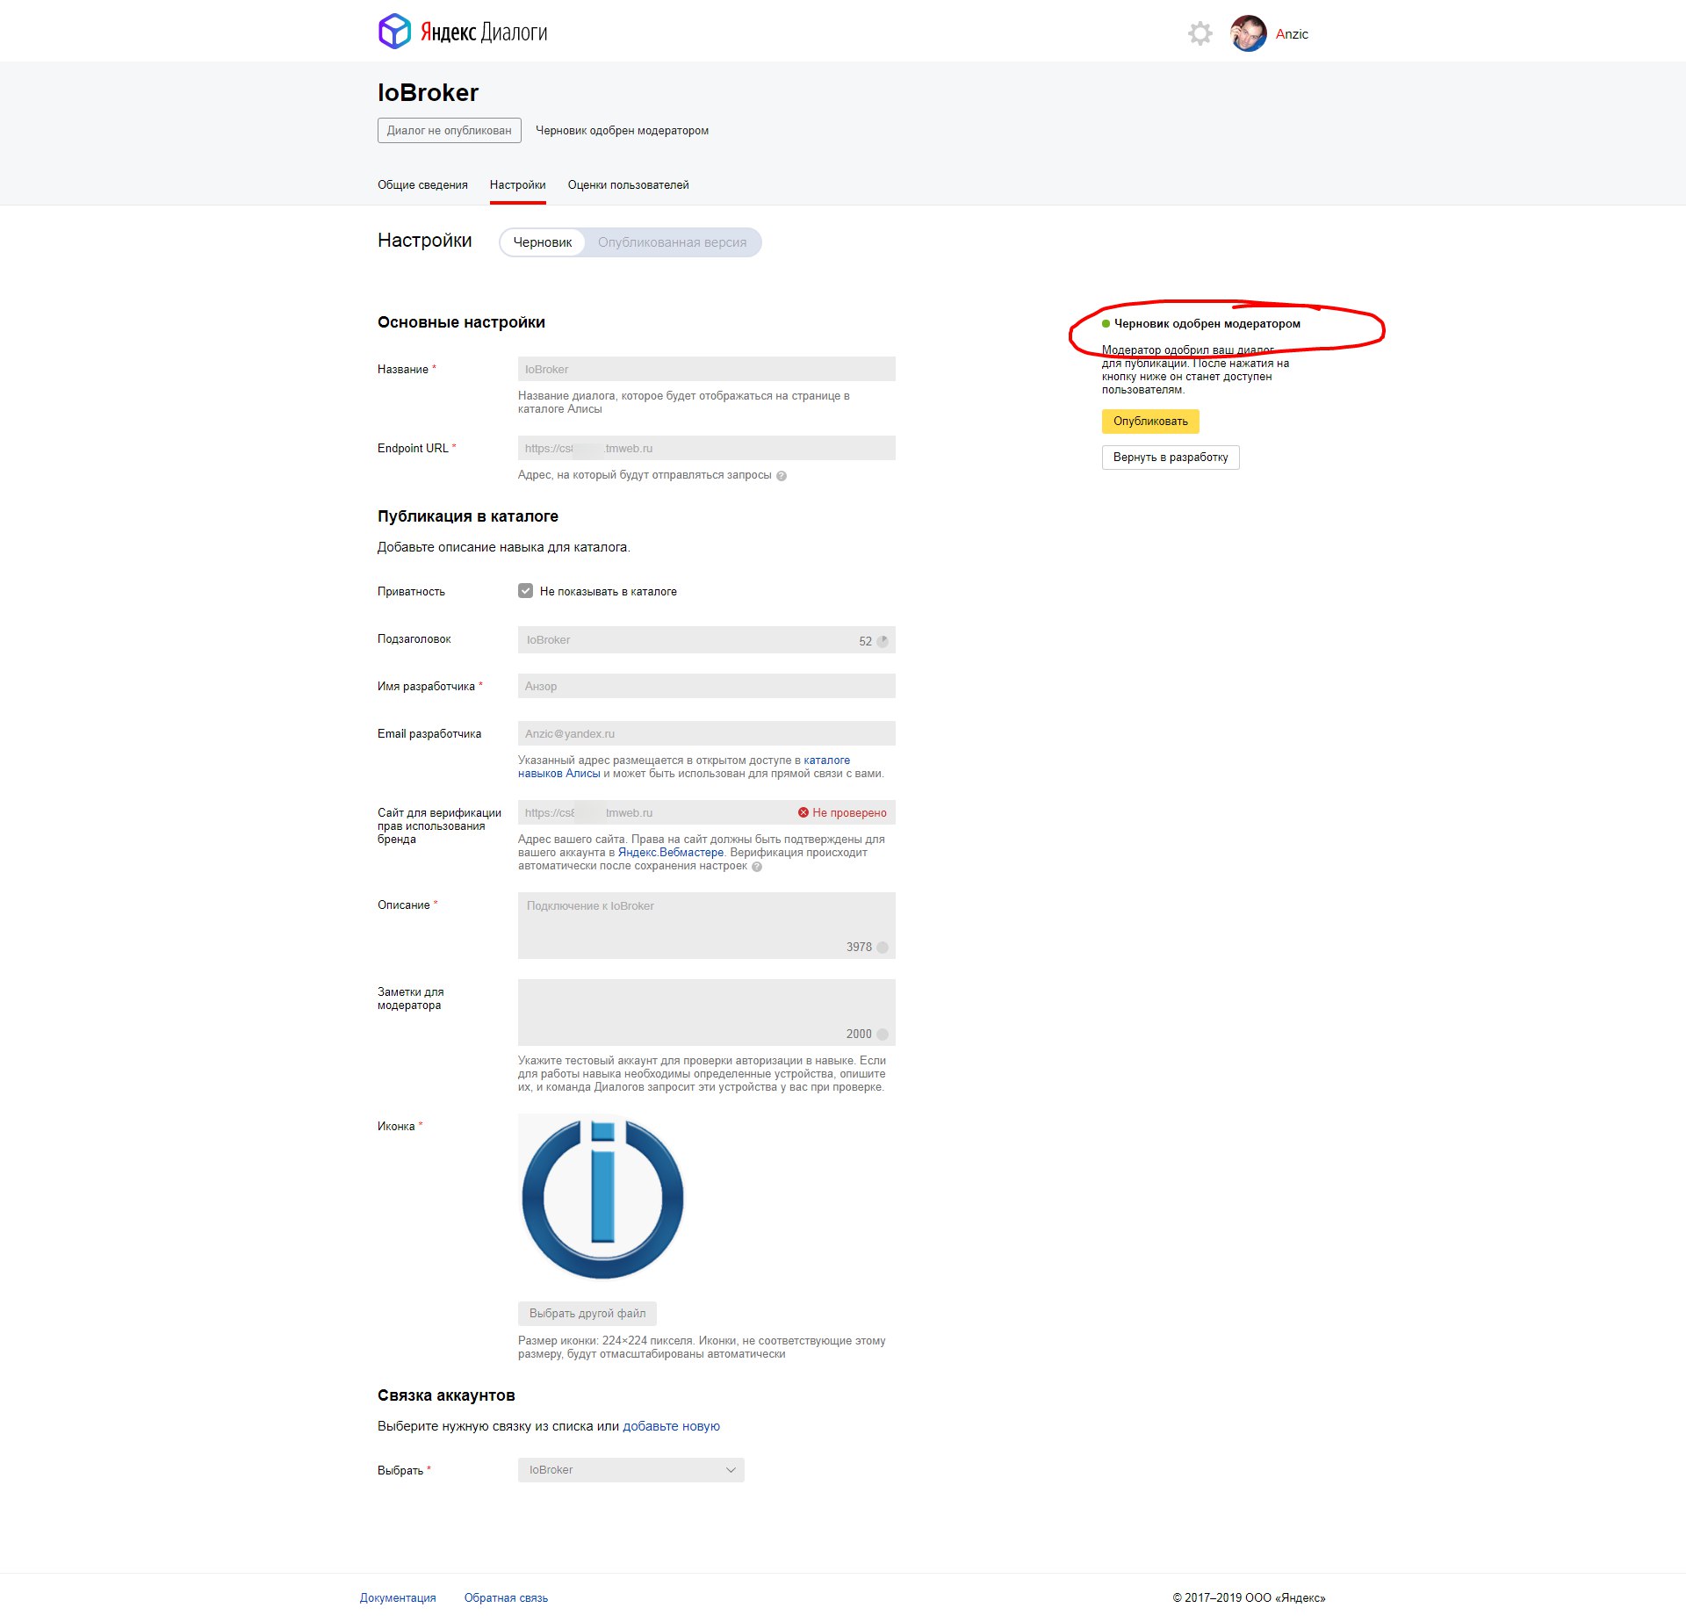The width and height of the screenshot is (1686, 1622).
Task: Toggle Не показывать в каталоге checkbox
Action: (525, 591)
